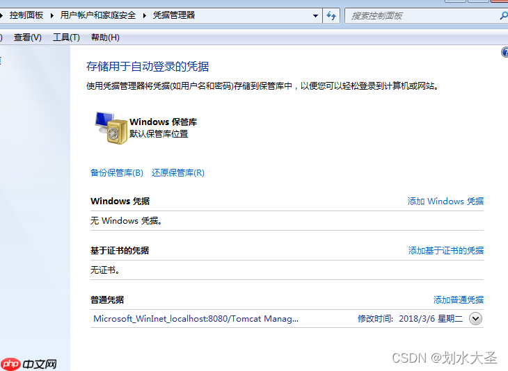Click the 默认保管库位置 label

pos(159,134)
